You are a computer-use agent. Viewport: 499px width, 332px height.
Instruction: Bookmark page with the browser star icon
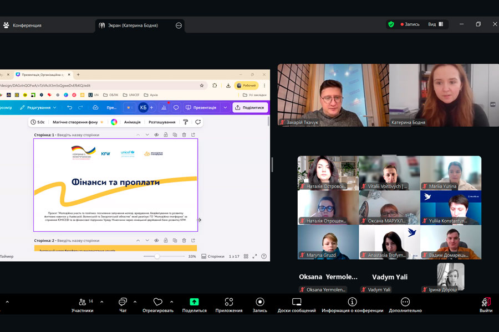[202, 85]
